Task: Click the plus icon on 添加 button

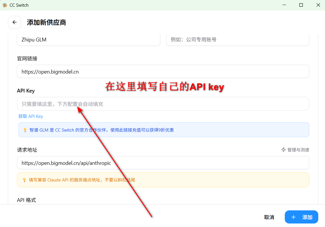Action: [293, 217]
